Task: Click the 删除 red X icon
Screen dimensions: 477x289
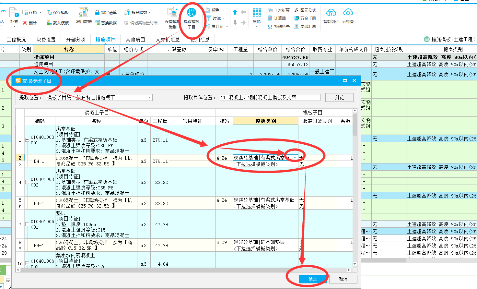Action: point(25,23)
